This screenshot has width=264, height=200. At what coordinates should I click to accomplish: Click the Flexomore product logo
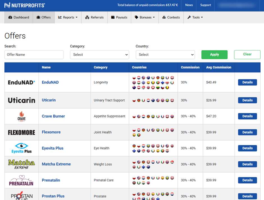(21, 132)
